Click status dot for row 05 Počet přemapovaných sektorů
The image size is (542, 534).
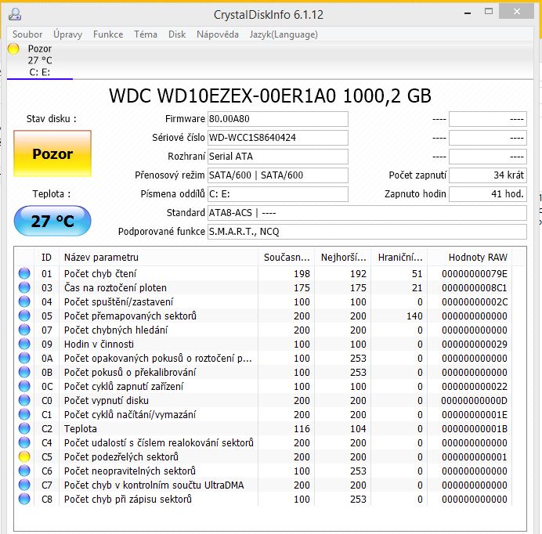click(x=24, y=316)
